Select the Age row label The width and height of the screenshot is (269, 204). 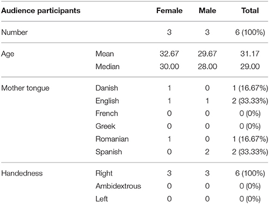click(8, 54)
